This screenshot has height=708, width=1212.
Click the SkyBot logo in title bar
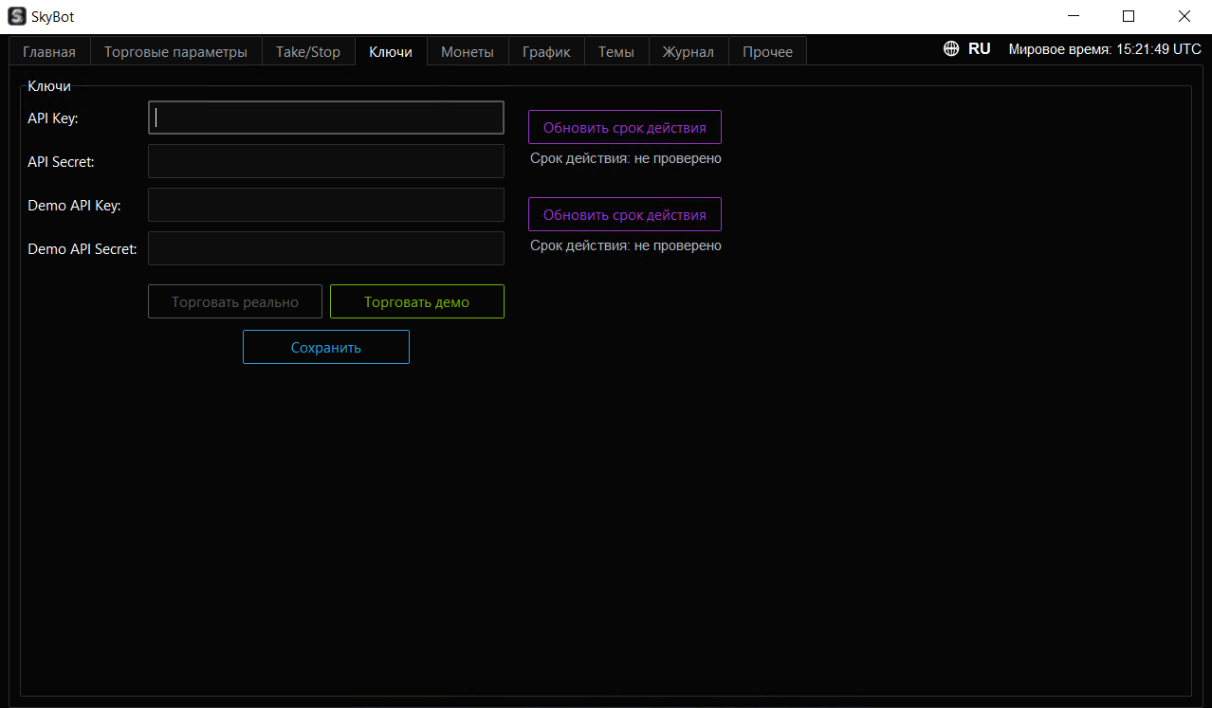coord(16,16)
